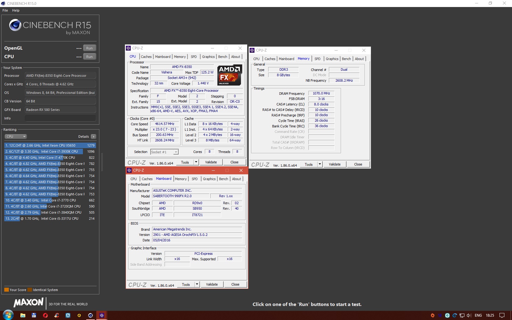512x320 pixels.
Task: Click Close button in the CPU window
Action: (234, 162)
